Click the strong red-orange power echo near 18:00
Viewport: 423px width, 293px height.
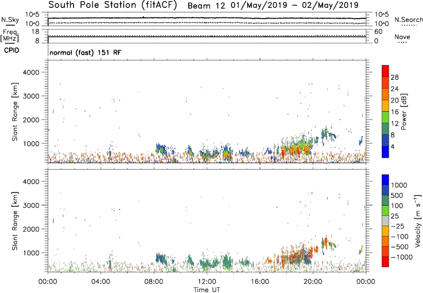(x=283, y=153)
